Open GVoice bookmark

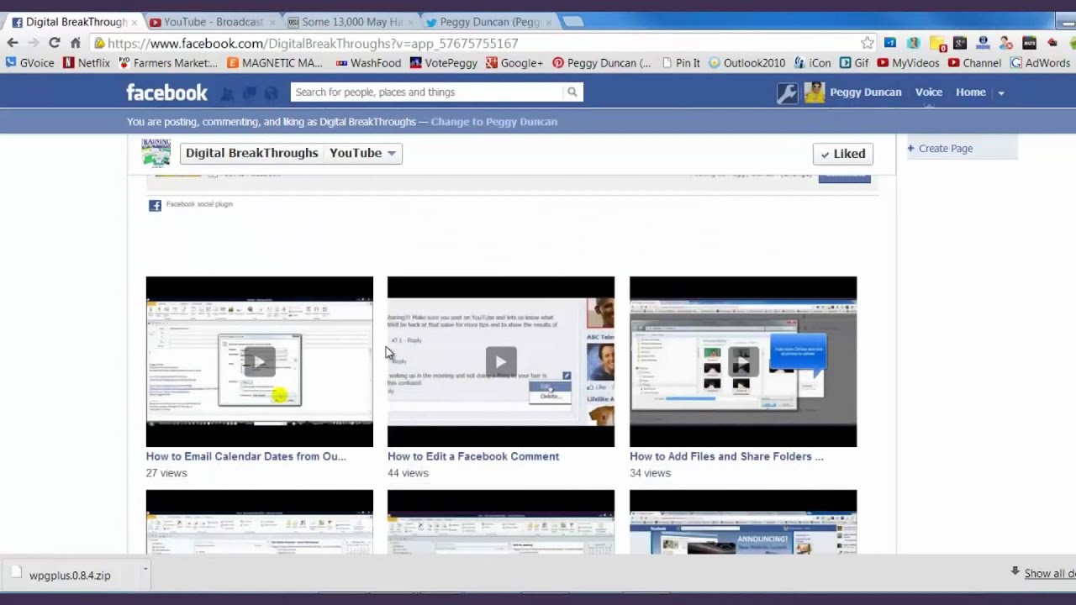pyautogui.click(x=30, y=63)
